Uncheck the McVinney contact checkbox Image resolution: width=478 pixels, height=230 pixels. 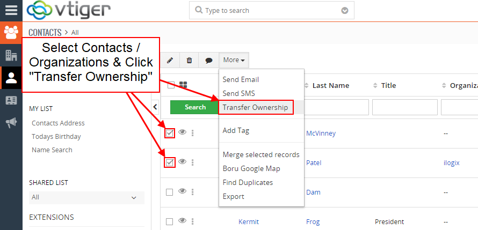pos(170,133)
